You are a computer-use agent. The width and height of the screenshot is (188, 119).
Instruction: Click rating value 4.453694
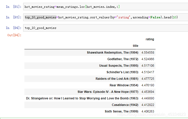[x=148, y=92]
